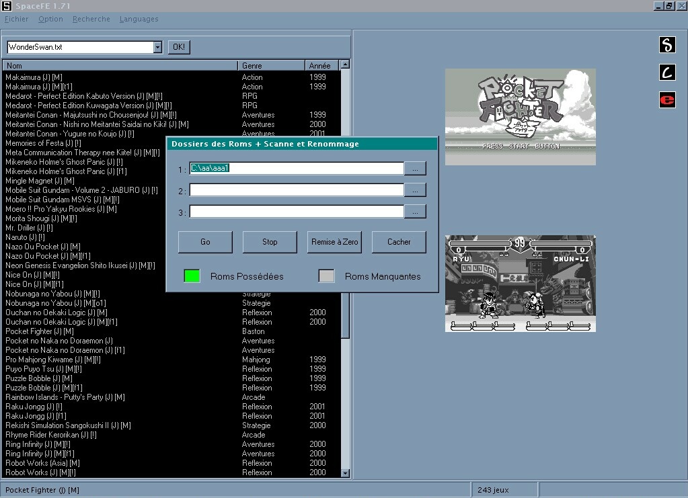Select Meitantei Conan - Nishi no Meitantei

[x=172, y=124]
